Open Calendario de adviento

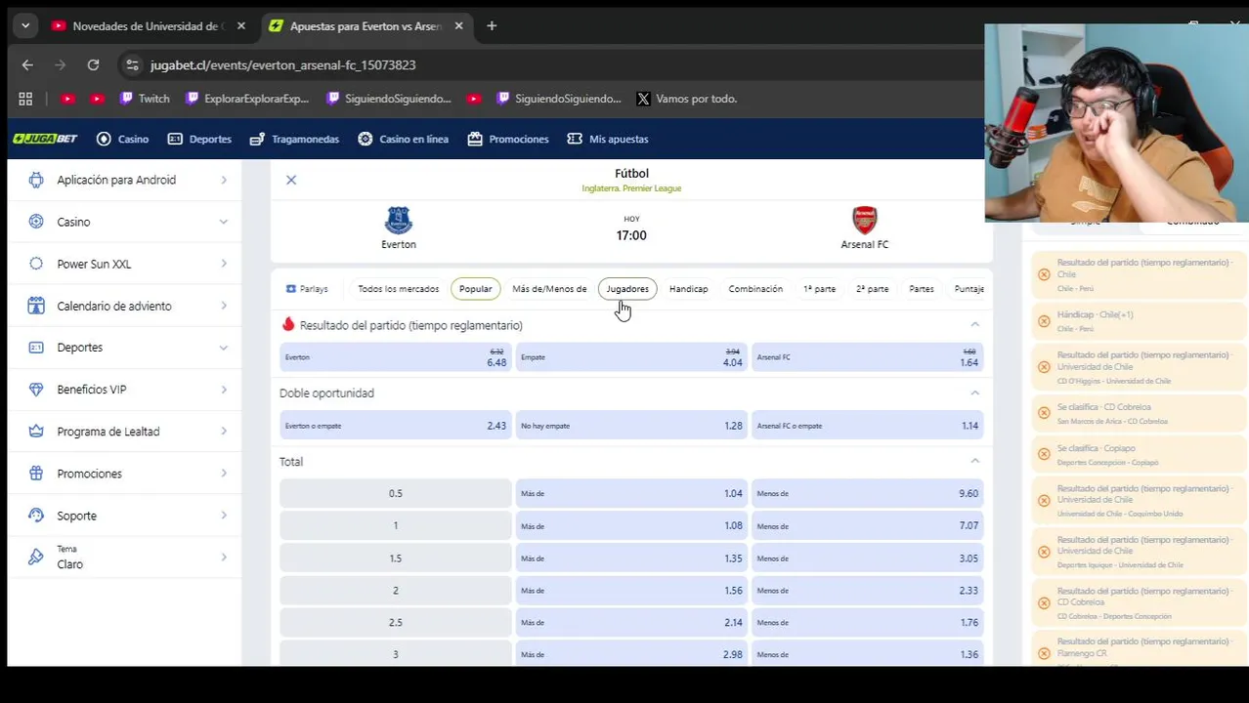[127, 306]
